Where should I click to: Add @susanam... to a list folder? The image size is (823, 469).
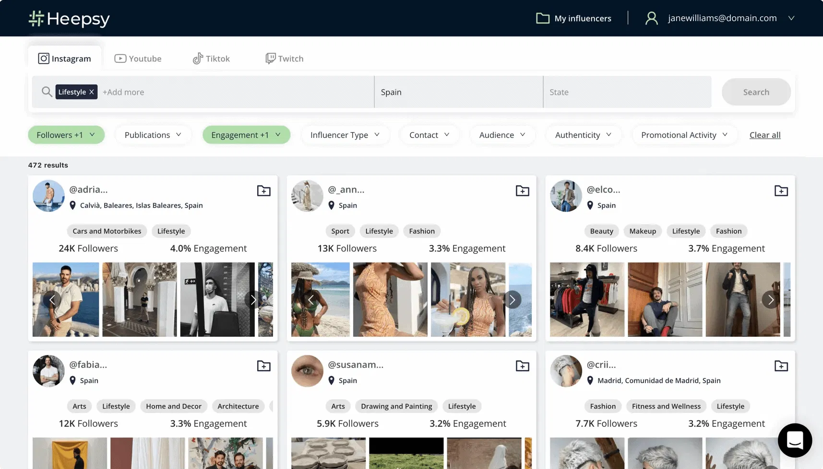522,366
